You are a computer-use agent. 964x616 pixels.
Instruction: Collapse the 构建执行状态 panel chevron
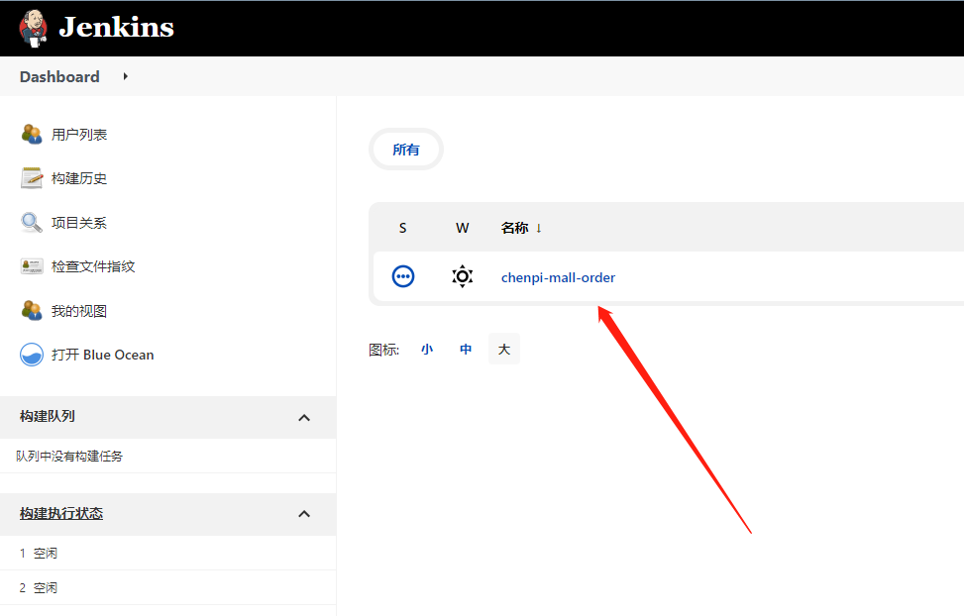coord(304,514)
